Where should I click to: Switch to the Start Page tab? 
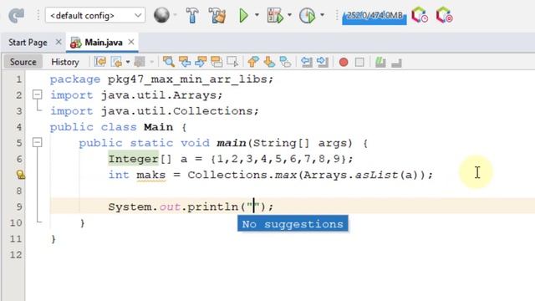click(28, 43)
